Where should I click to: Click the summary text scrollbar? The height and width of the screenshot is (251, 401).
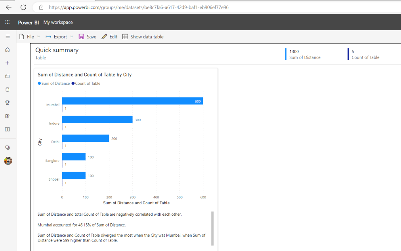212,228
